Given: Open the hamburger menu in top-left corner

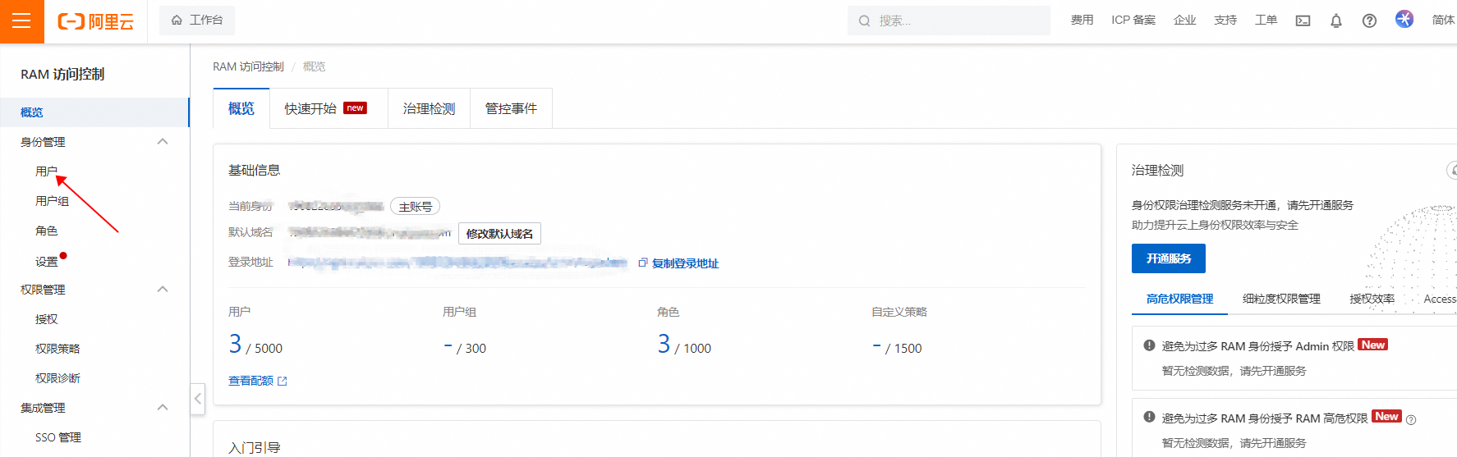Looking at the screenshot, I should pyautogui.click(x=21, y=21).
